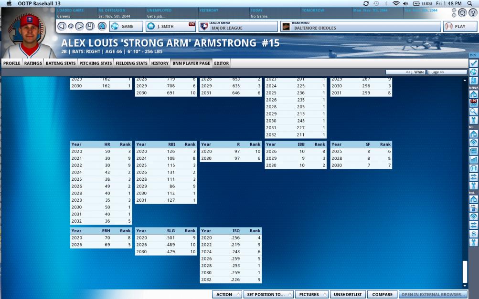The height and width of the screenshot is (299, 479).
Task: Click the back arrow navigation icon
Action: click(x=62, y=26)
